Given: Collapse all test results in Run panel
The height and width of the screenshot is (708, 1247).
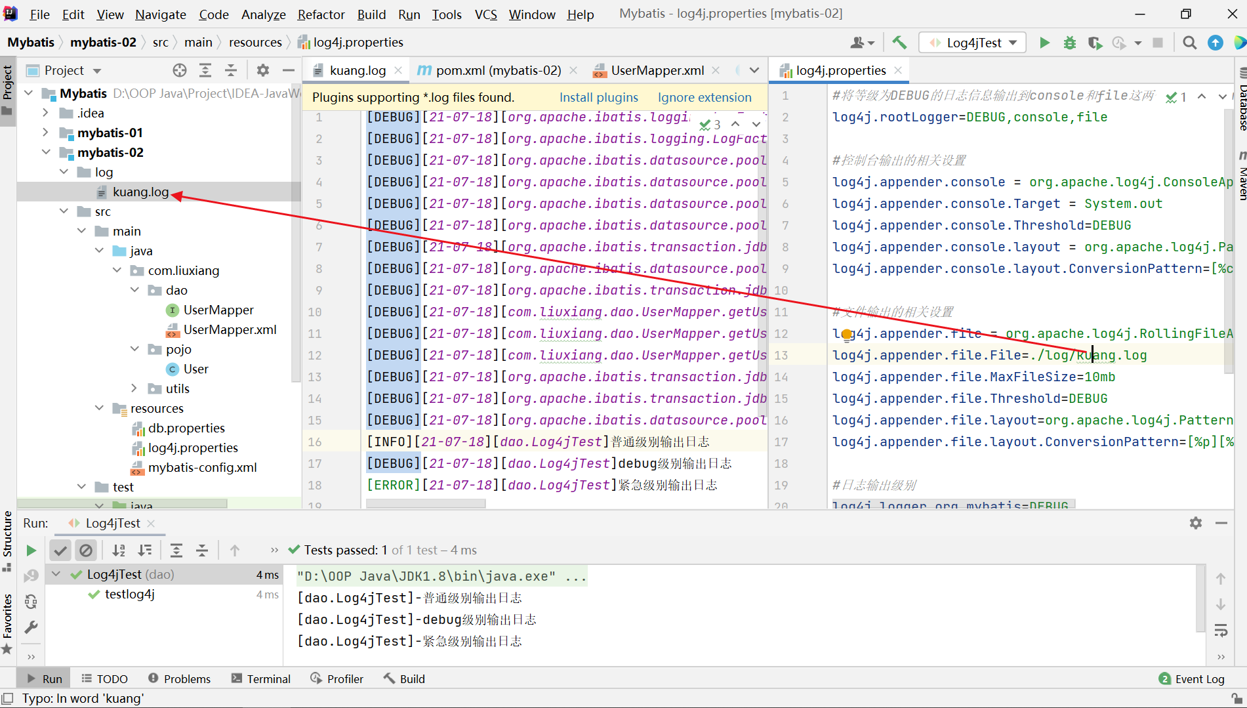Looking at the screenshot, I should click(x=202, y=551).
